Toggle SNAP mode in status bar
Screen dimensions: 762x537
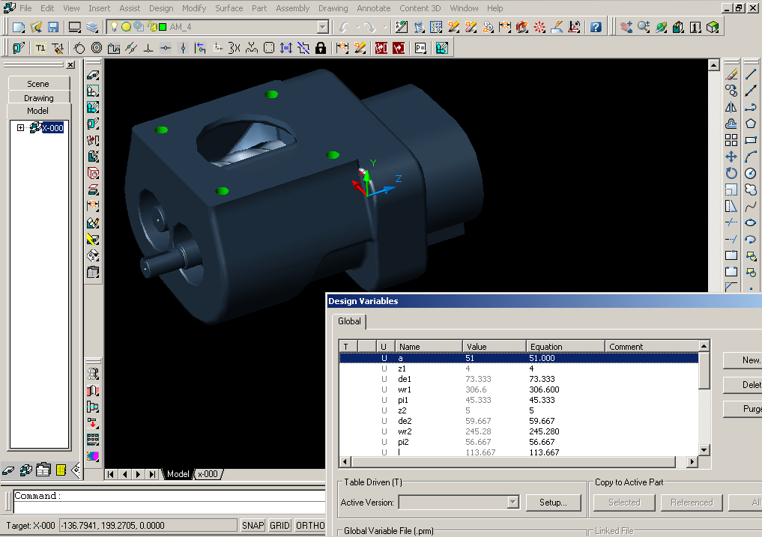(x=253, y=525)
